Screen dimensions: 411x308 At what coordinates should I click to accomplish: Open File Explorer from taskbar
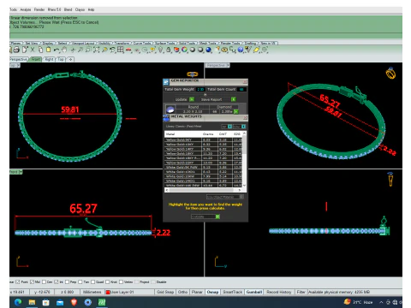coord(32,302)
